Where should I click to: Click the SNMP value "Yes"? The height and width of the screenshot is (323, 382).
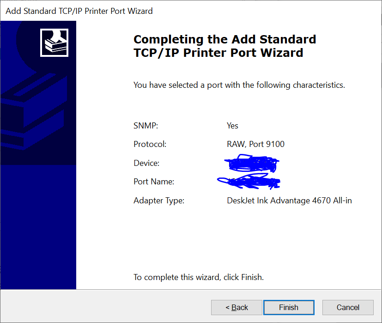click(232, 126)
